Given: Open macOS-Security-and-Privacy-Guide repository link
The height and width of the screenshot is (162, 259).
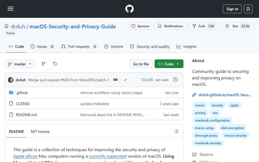Looking at the screenshot, I should point(73,26).
